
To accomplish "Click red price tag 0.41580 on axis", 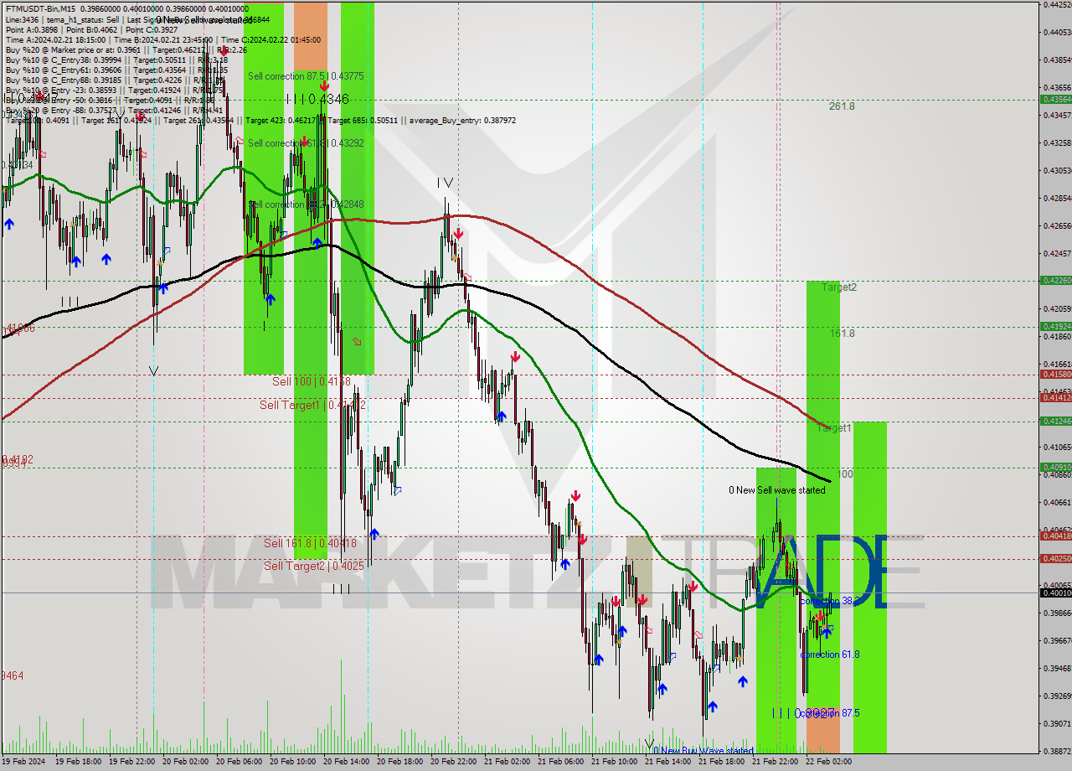I will pos(1055,374).
